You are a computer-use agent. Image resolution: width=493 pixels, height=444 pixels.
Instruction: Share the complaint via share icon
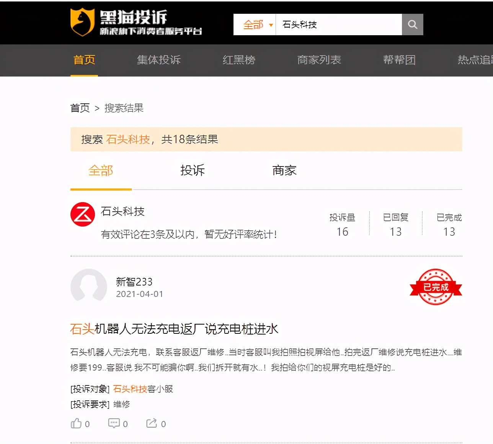click(x=152, y=423)
